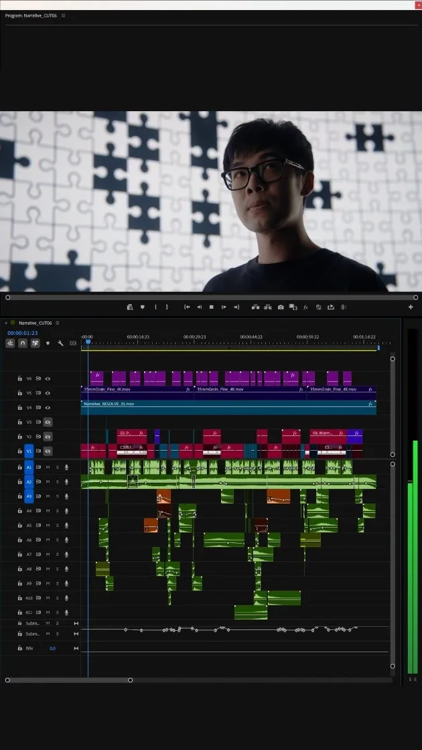This screenshot has width=422, height=750.
Task: Open the Program monitor panel menu
Action: click(63, 16)
